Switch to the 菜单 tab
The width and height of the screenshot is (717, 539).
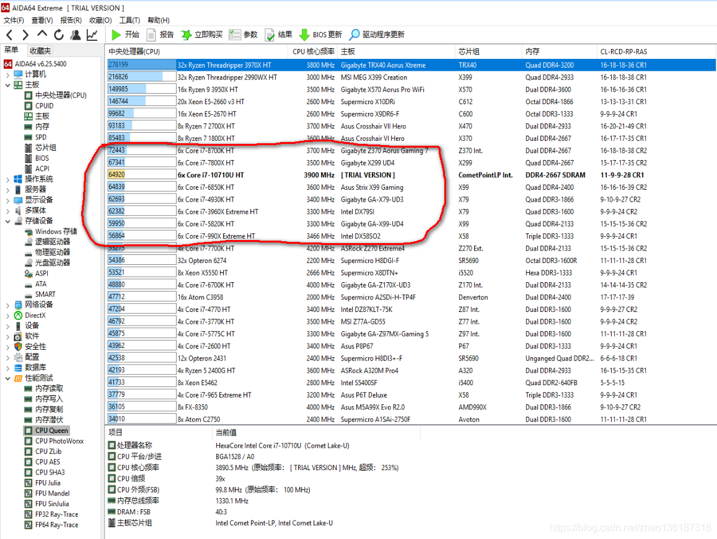point(11,50)
